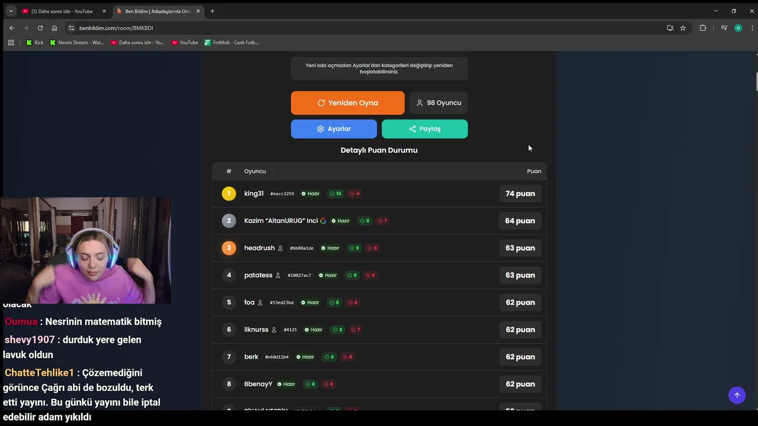Click the orange rank 3 medal
This screenshot has height=426, width=758.
coord(229,248)
